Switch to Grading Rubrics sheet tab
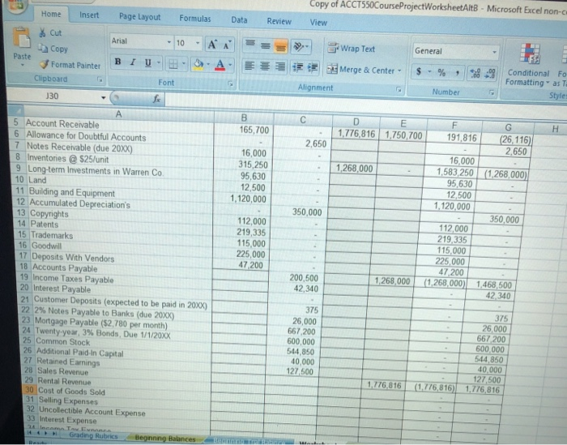The width and height of the screenshot is (567, 445). pos(93,435)
